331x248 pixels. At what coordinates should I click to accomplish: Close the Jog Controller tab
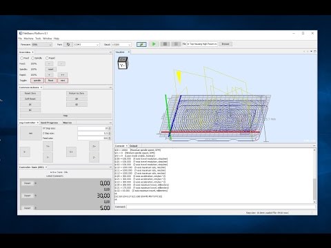pos(38,123)
